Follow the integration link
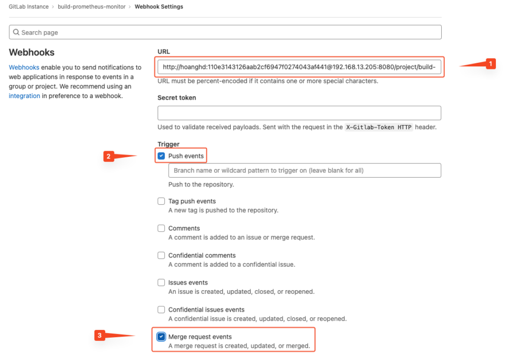This screenshot has width=523, height=353. tap(25, 96)
